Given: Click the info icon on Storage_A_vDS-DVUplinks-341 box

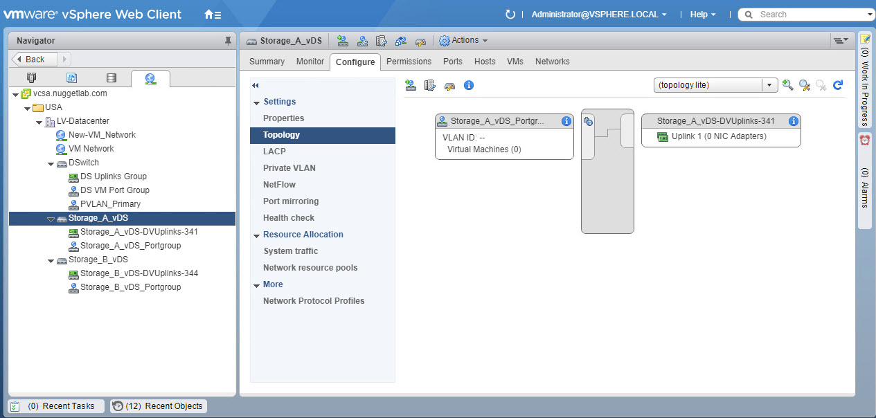Looking at the screenshot, I should (794, 121).
